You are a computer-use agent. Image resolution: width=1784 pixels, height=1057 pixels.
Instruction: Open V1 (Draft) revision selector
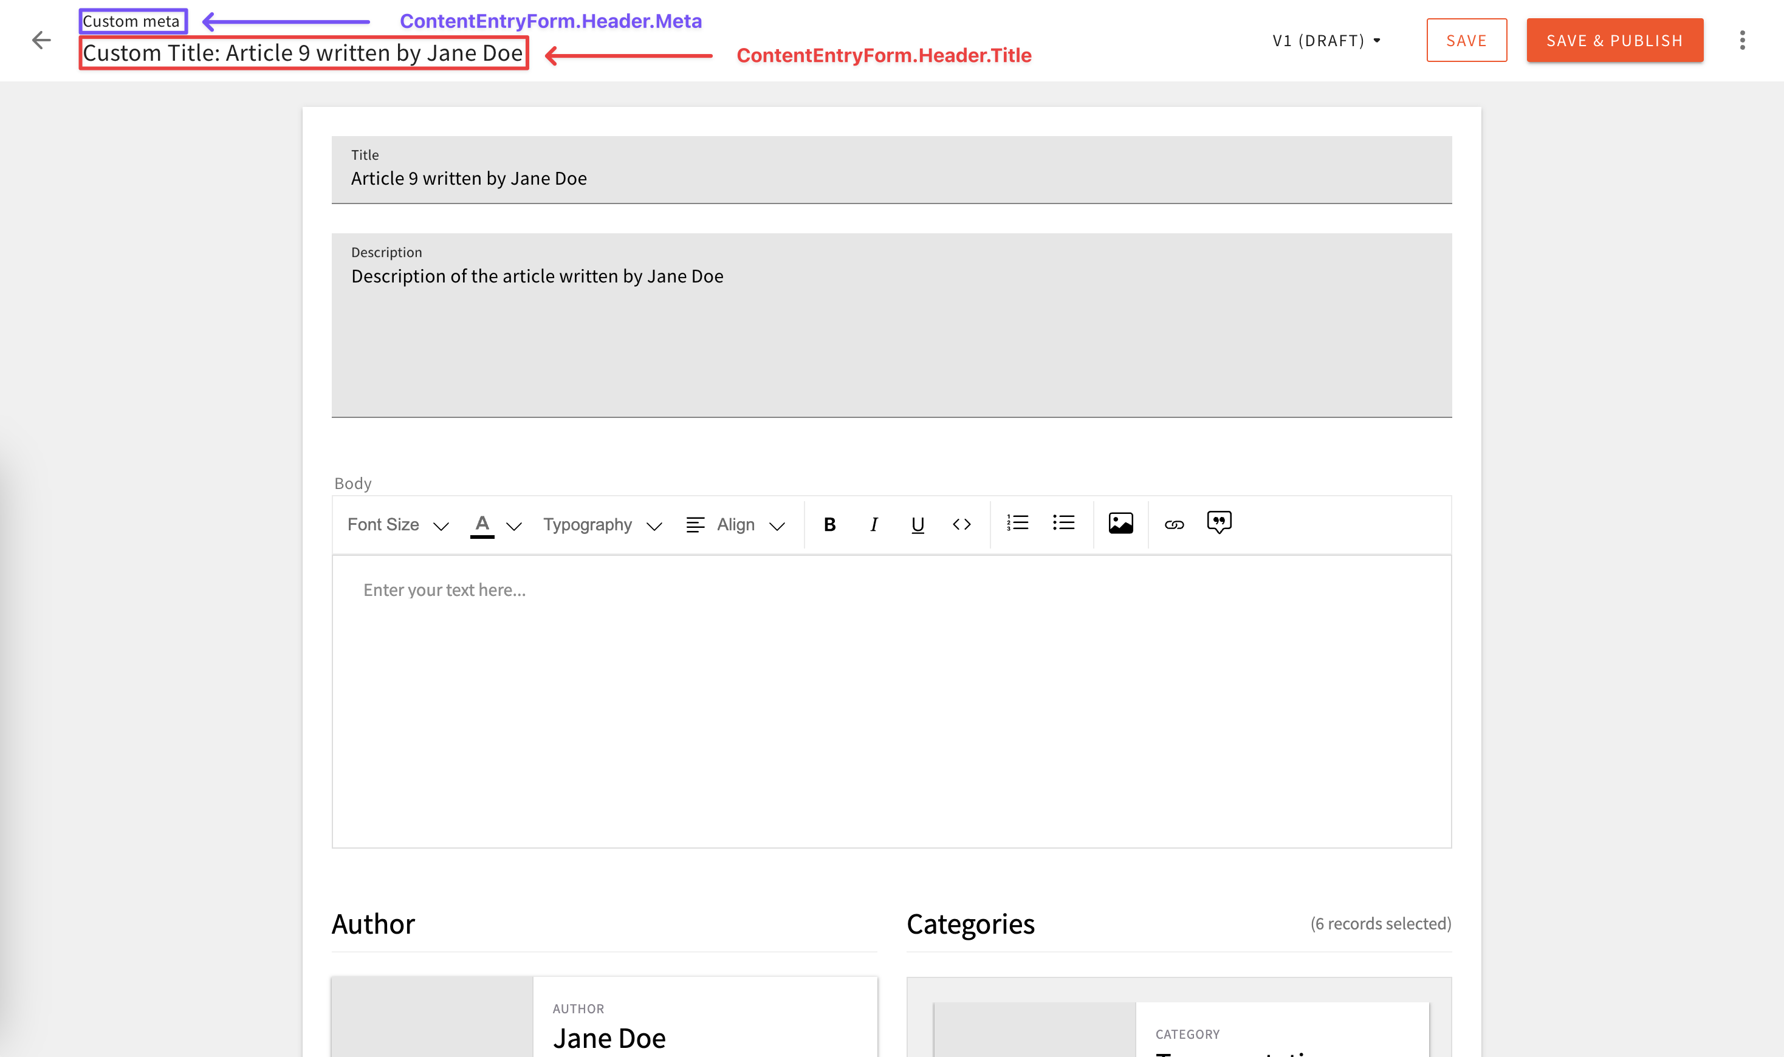coord(1326,41)
